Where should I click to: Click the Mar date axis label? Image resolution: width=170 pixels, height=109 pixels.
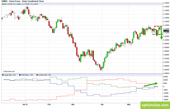pos(73,104)
